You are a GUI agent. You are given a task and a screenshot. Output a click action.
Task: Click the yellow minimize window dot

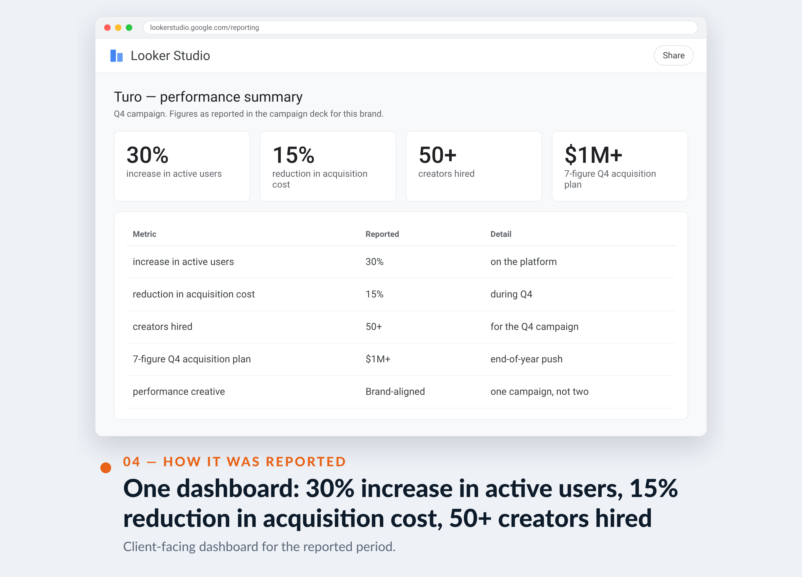(118, 28)
